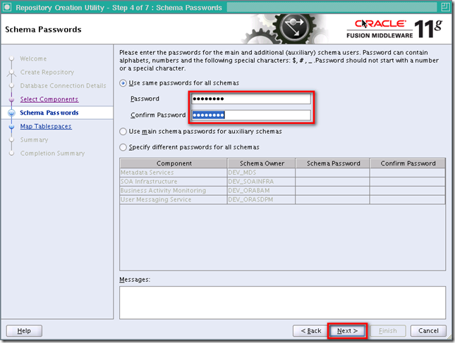Click the DEV_ORASDPM schema owner cell

pos(262,199)
